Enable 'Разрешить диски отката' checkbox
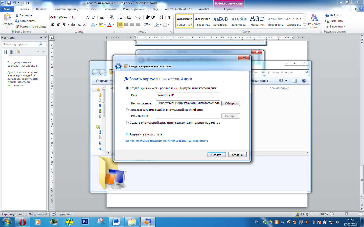 [x=127, y=134]
